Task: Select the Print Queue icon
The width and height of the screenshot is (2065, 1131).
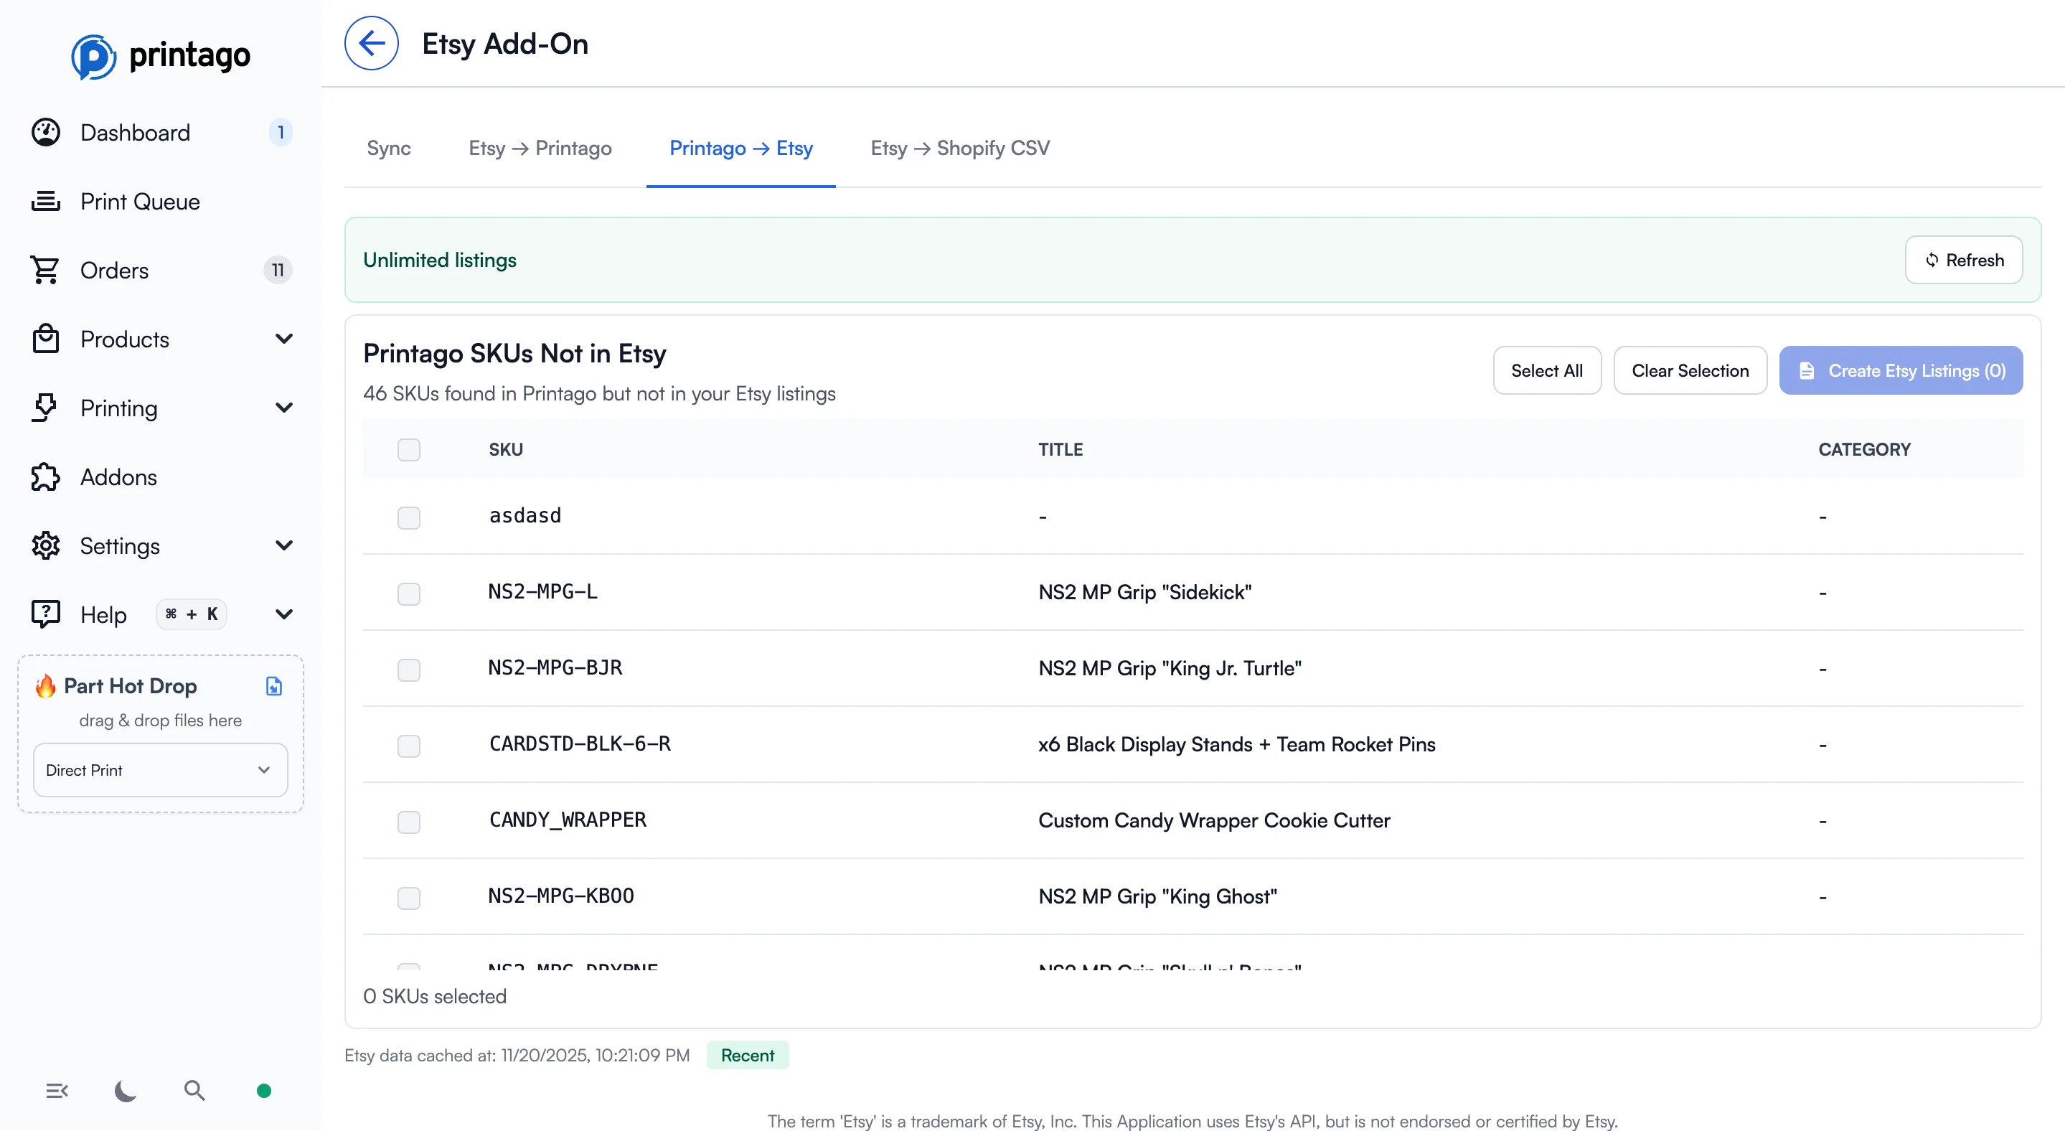Action: (45, 201)
